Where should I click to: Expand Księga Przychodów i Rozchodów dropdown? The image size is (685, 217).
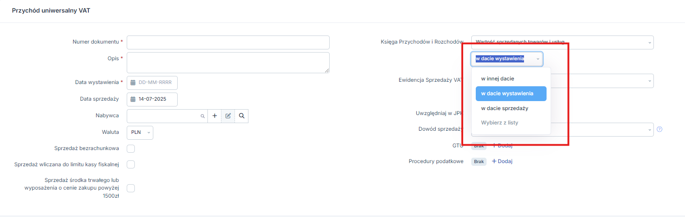(562, 42)
